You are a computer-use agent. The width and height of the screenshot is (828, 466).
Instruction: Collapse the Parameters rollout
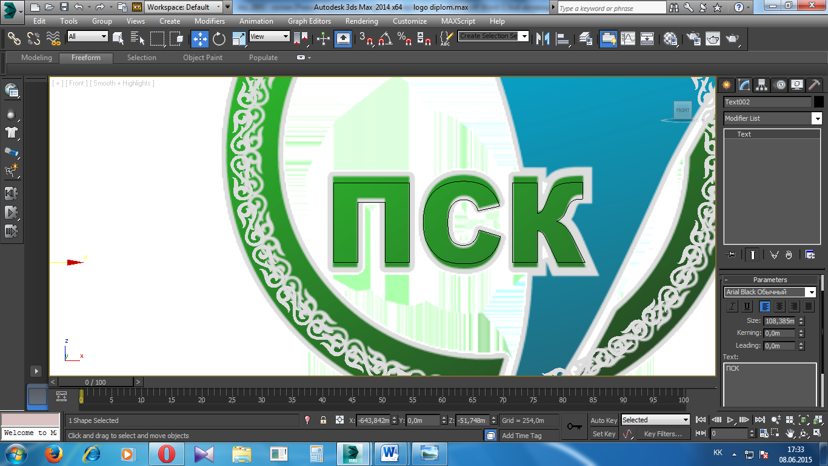[x=770, y=280]
